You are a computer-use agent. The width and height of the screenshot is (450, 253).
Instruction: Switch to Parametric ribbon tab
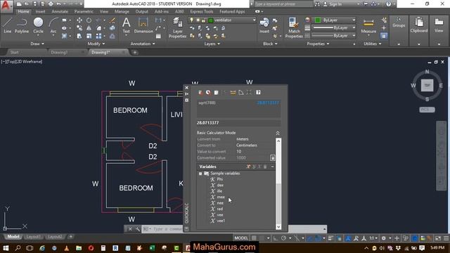[84, 11]
